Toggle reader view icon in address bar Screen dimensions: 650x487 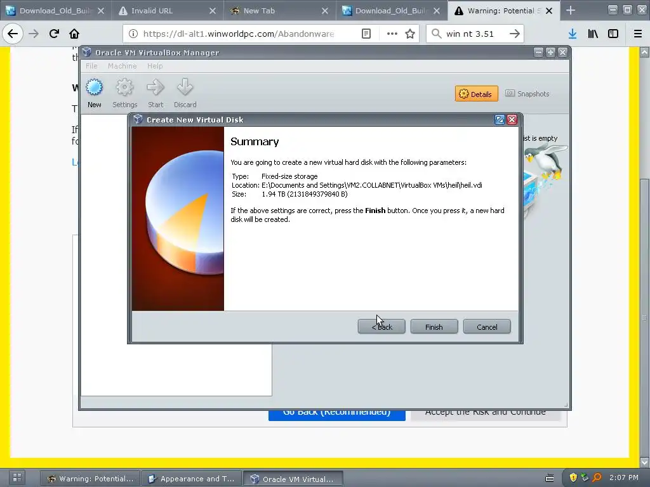click(366, 34)
